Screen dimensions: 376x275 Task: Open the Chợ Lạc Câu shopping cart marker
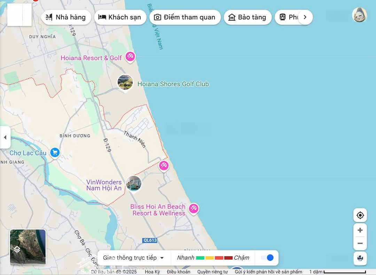click(55, 152)
